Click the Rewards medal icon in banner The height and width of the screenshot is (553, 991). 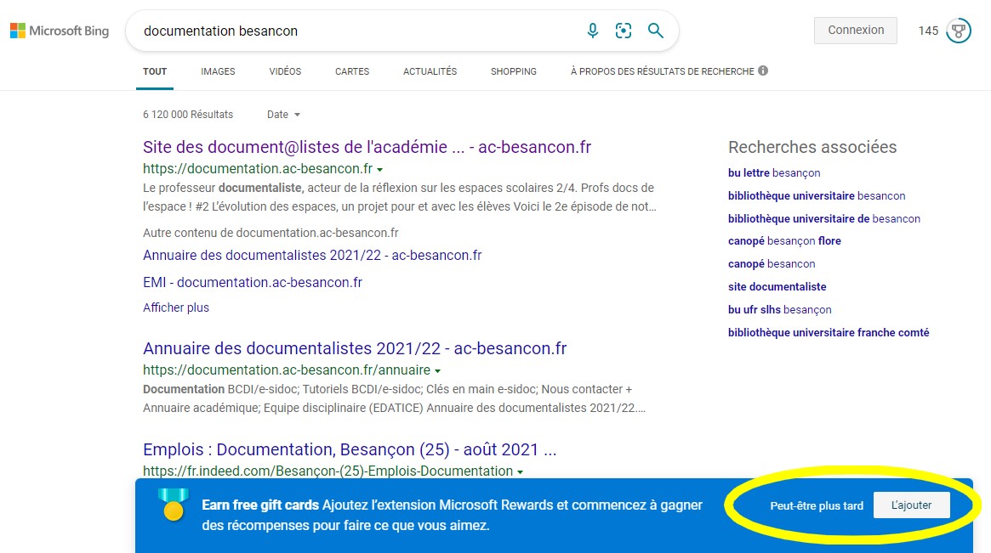[174, 505]
